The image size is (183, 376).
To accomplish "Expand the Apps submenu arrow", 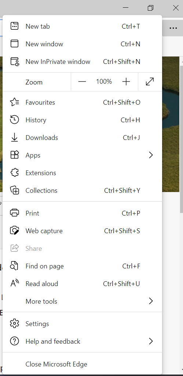I will point(151,155).
